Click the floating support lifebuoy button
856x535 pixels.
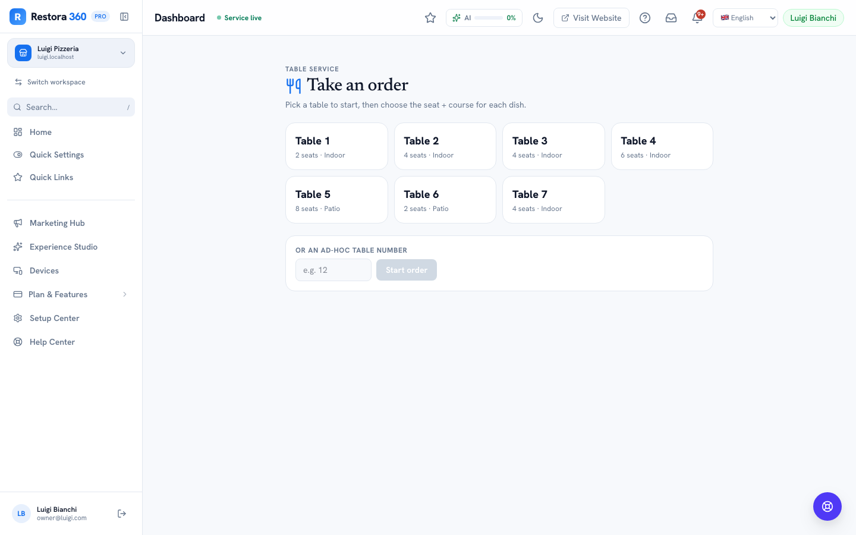click(x=827, y=506)
